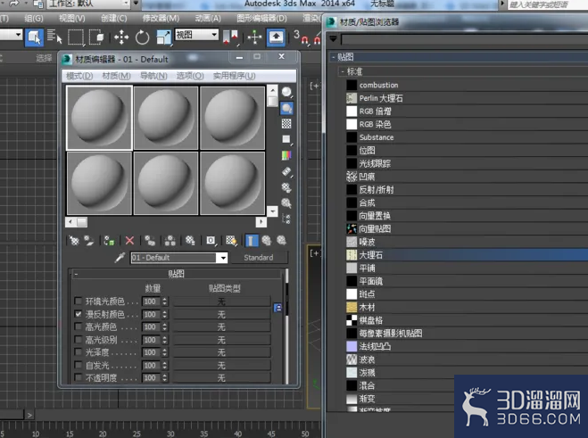This screenshot has width=588, height=438.
Task: Click the Use Pivot Point Center icon
Action: pyautogui.click(x=230, y=37)
